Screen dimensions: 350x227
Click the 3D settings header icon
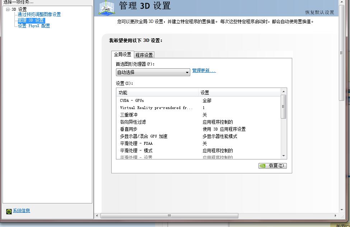[x=107, y=8]
